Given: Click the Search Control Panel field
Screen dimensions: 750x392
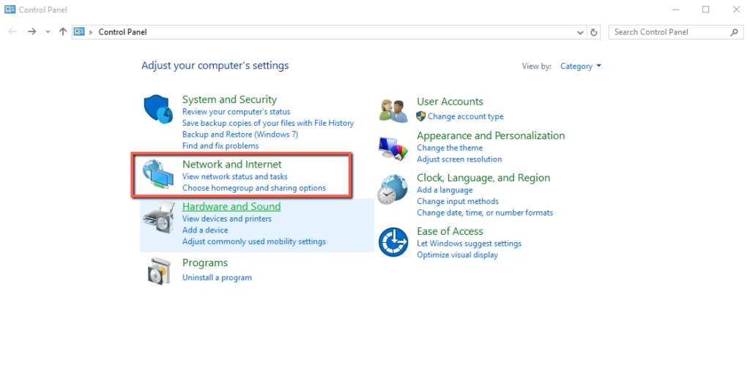Looking at the screenshot, I should [x=669, y=32].
